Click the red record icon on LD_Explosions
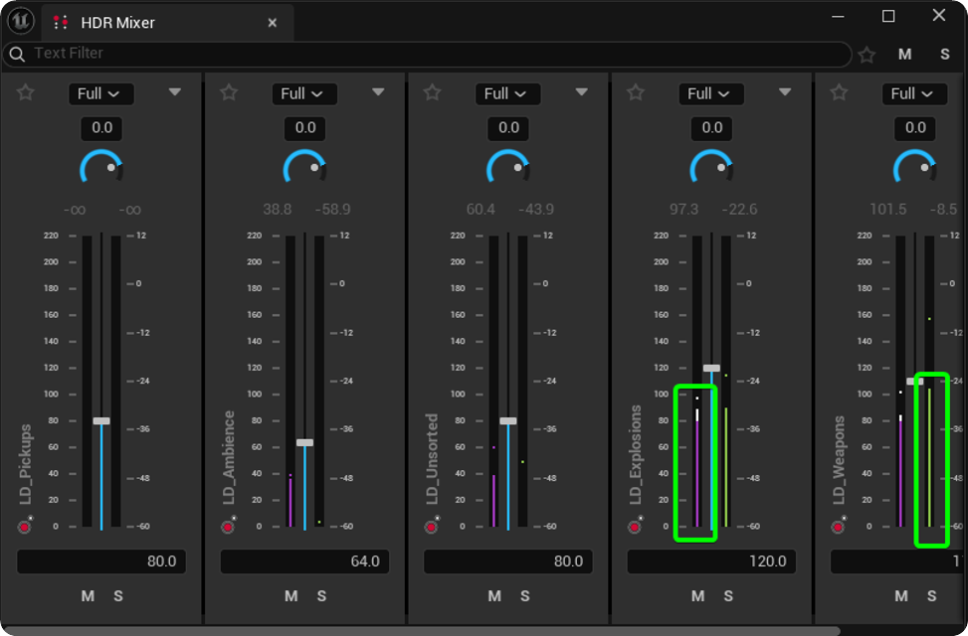This screenshot has width=968, height=636. 635,526
